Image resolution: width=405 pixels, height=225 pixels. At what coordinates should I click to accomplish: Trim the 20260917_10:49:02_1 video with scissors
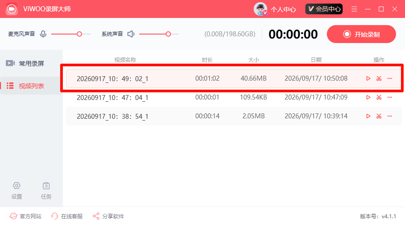click(379, 78)
